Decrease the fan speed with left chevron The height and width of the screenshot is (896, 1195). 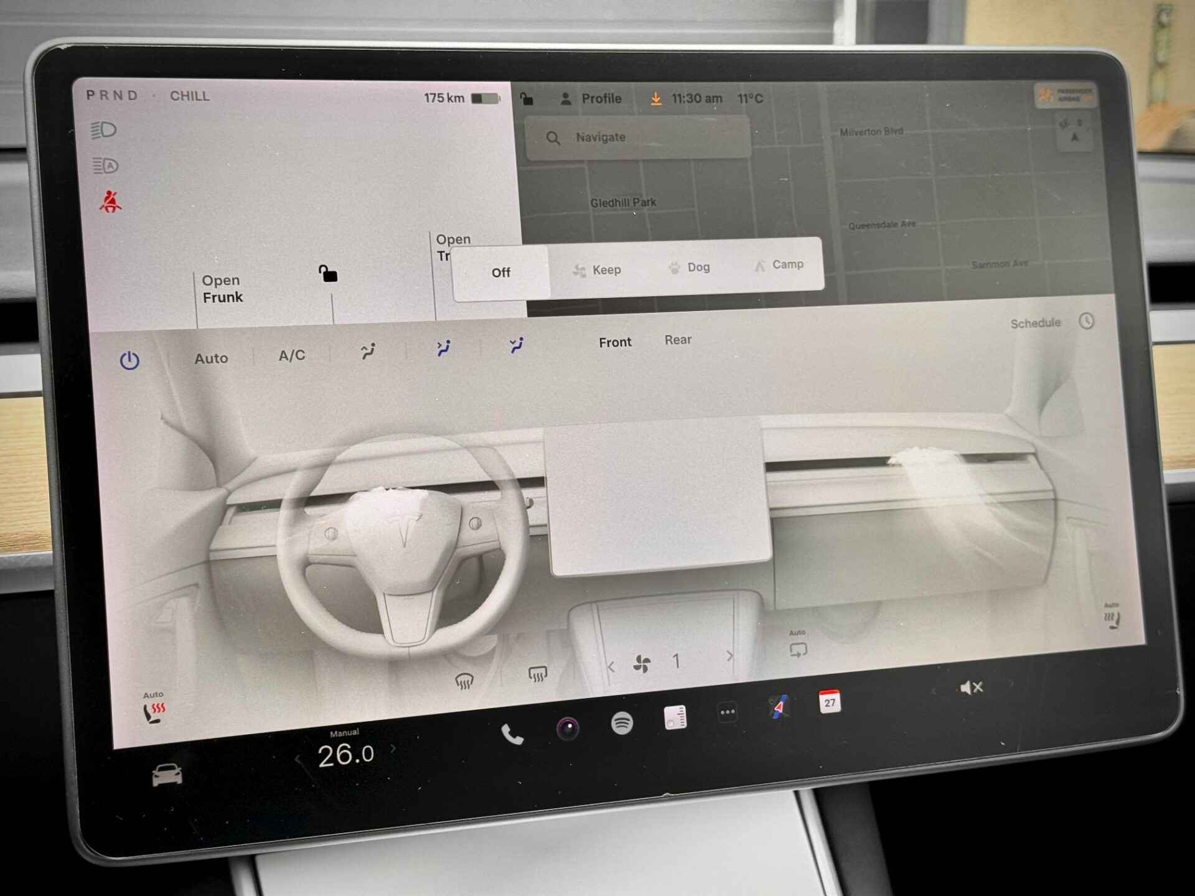coord(611,668)
